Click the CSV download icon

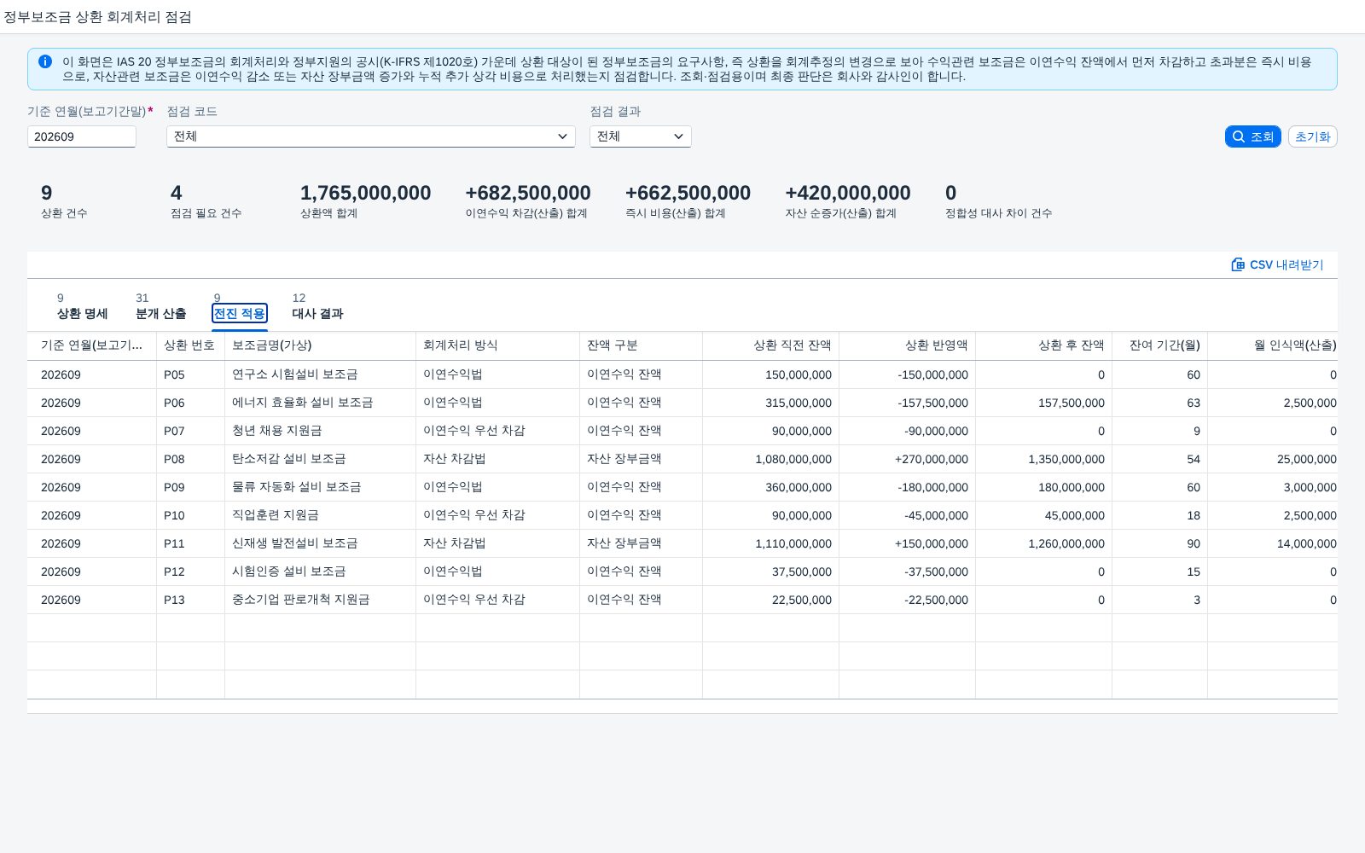(x=1238, y=264)
